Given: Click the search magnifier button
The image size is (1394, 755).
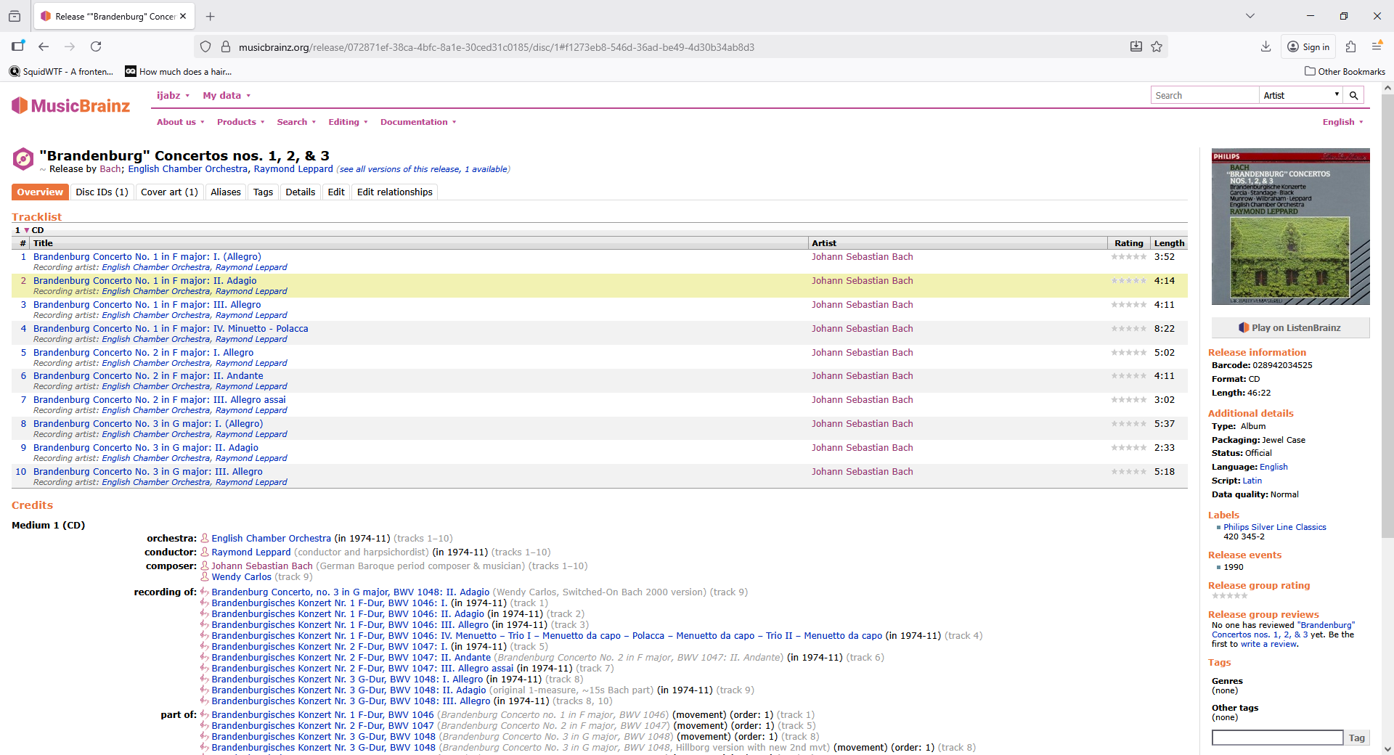Looking at the screenshot, I should tap(1353, 95).
